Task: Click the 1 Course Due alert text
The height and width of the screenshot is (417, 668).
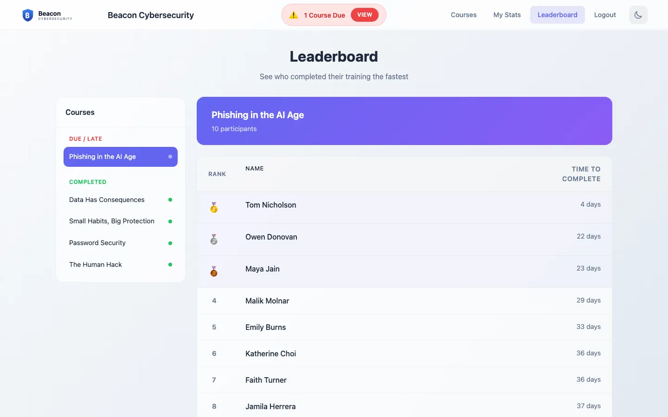Action: (324, 15)
